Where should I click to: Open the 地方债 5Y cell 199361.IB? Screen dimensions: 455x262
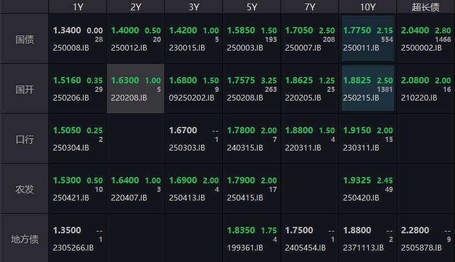(x=252, y=238)
